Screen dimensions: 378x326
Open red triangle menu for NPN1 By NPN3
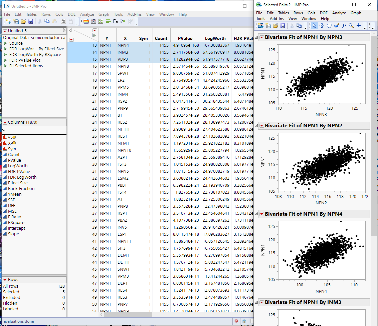pyautogui.click(x=261, y=37)
